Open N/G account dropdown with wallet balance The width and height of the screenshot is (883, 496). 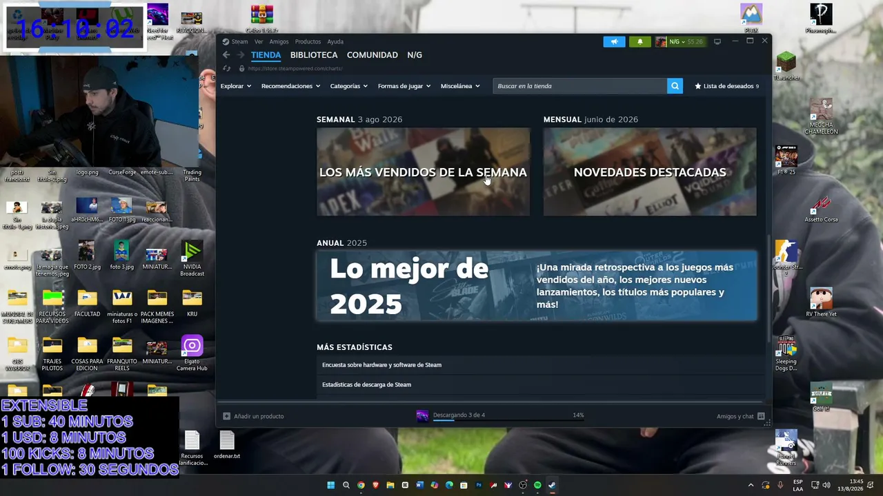[x=679, y=41]
